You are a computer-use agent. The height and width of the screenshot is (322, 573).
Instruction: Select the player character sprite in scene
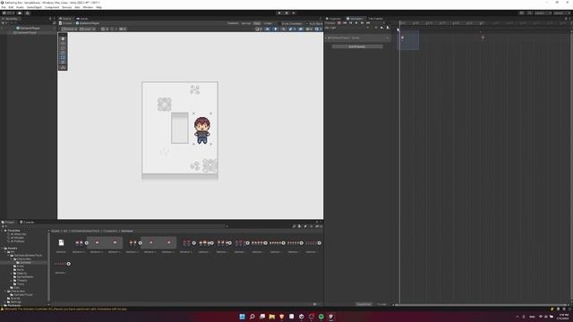point(202,130)
